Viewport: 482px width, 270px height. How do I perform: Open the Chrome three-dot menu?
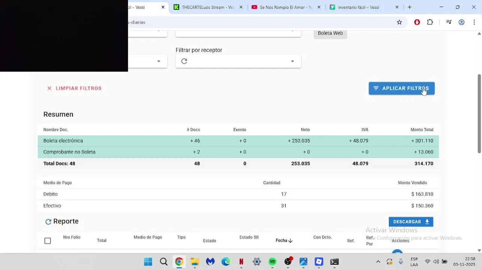[474, 22]
